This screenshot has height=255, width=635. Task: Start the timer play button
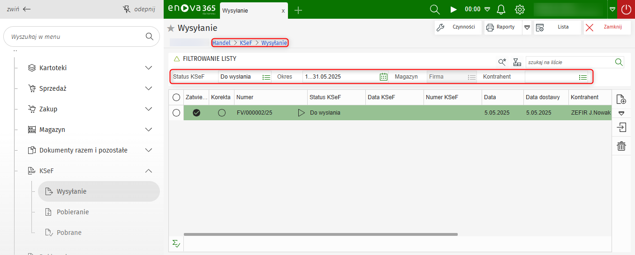coord(453,9)
